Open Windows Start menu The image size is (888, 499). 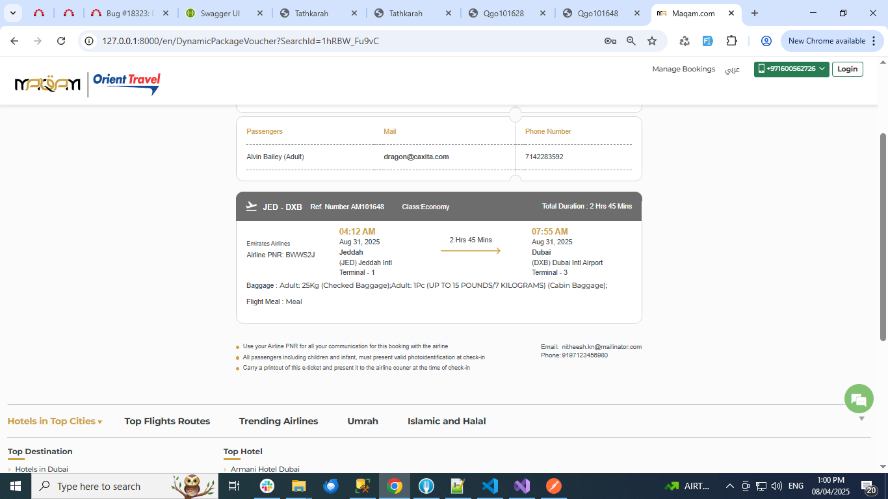coord(15,486)
